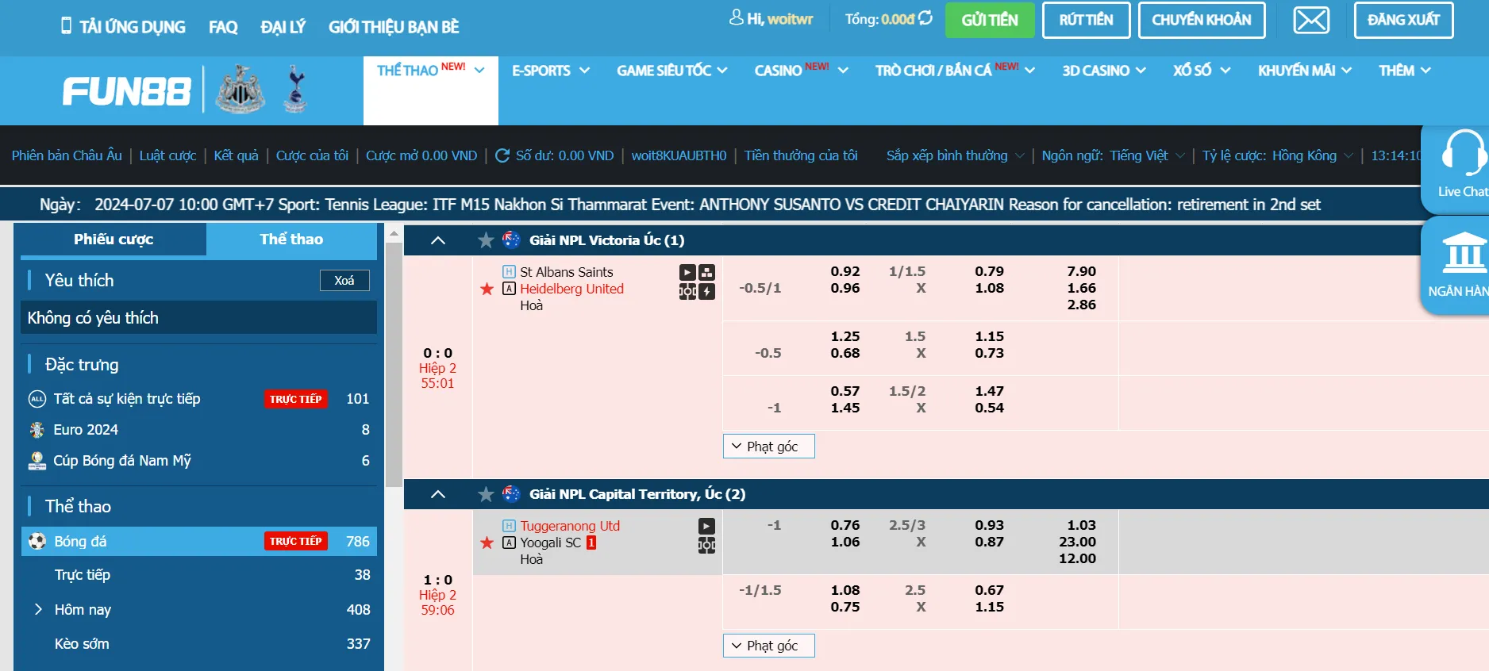The image size is (1489, 671).
Task: Toggle red favorite star for Yoogali SC match
Action: coord(487,543)
